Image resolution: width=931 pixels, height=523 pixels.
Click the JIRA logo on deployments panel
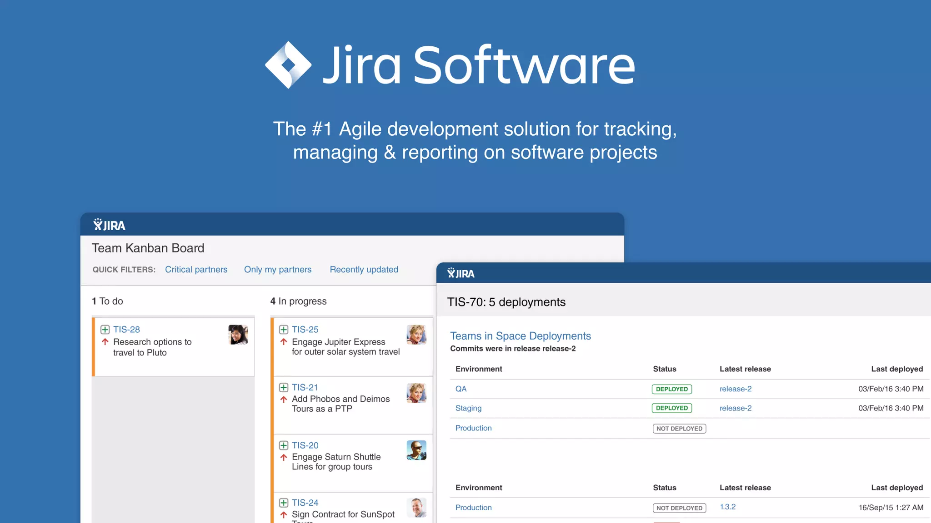click(460, 273)
